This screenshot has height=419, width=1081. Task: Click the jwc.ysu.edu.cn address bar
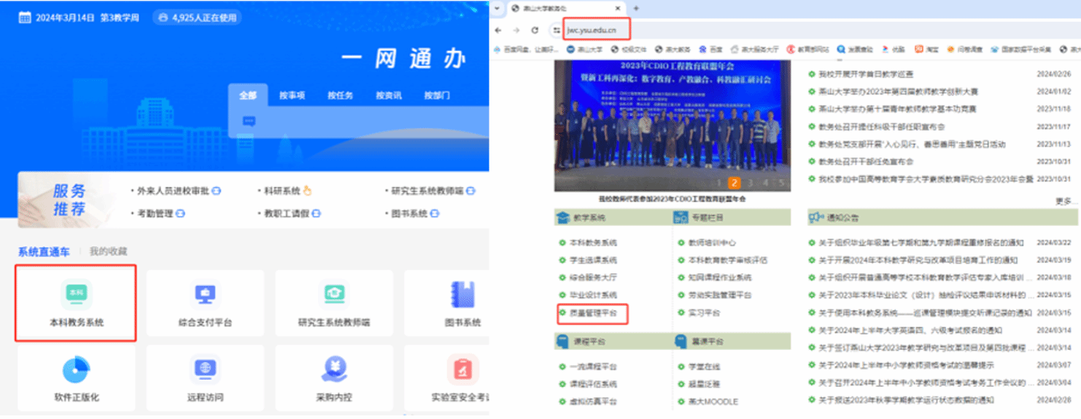pyautogui.click(x=592, y=31)
